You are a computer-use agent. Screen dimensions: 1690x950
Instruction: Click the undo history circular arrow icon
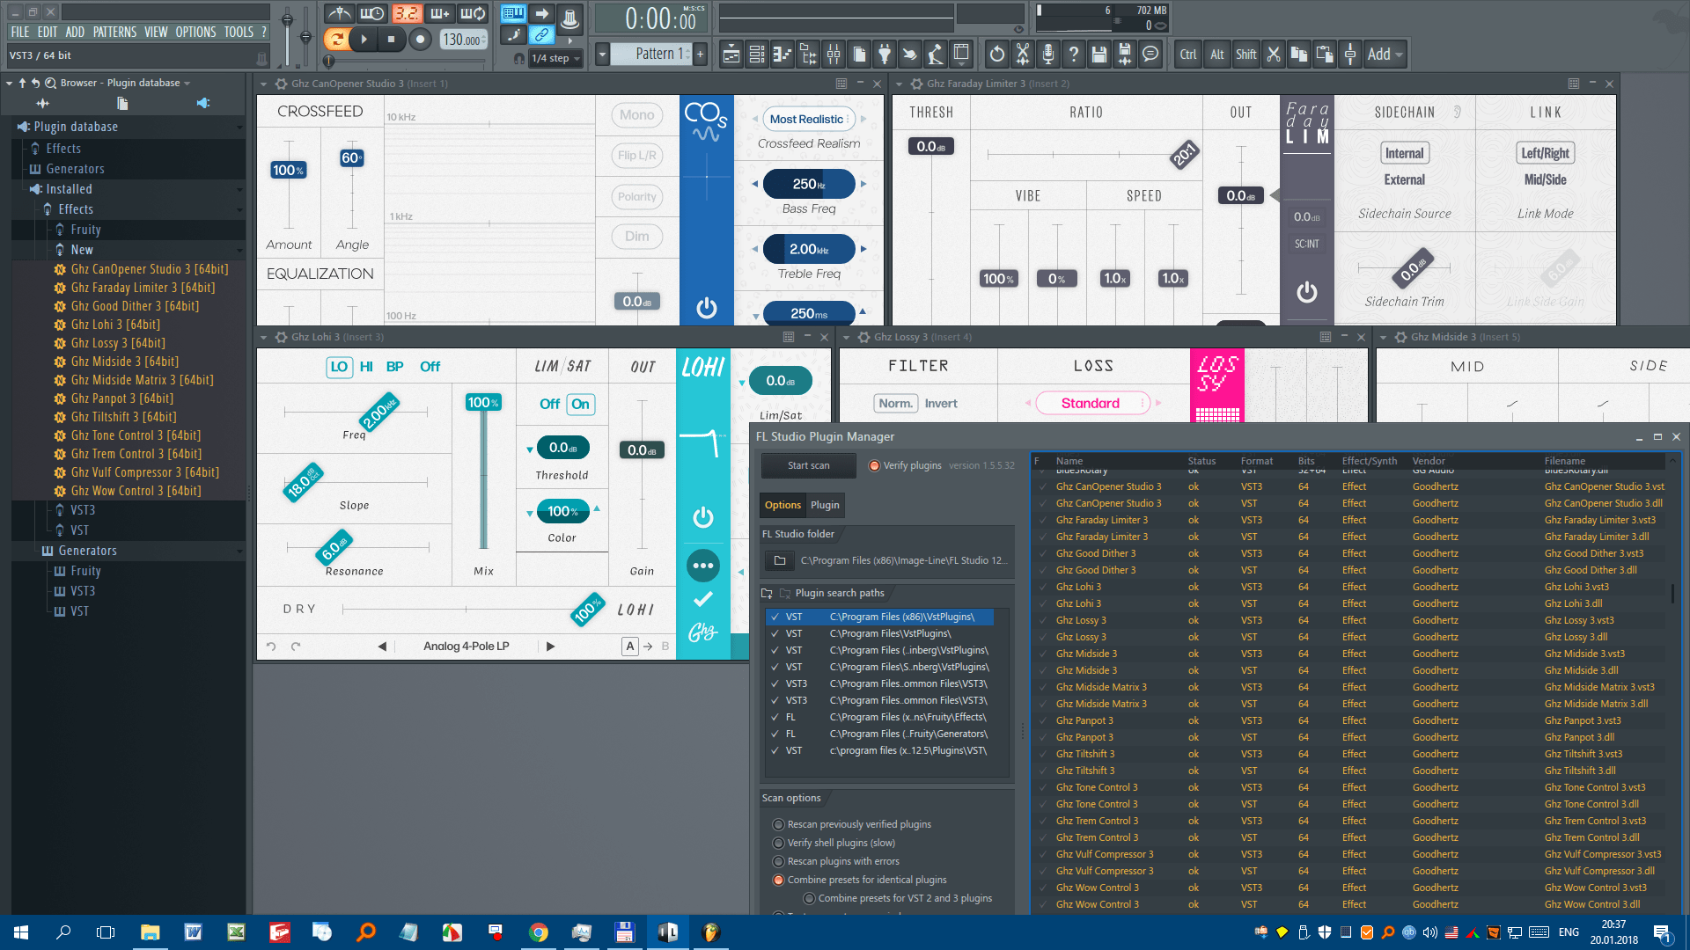click(996, 55)
